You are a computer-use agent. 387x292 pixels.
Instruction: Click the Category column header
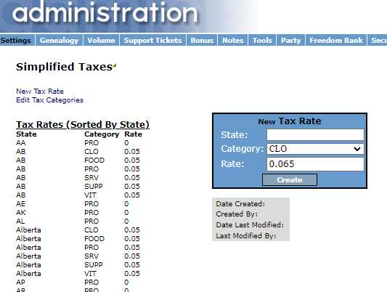pyautogui.click(x=102, y=134)
